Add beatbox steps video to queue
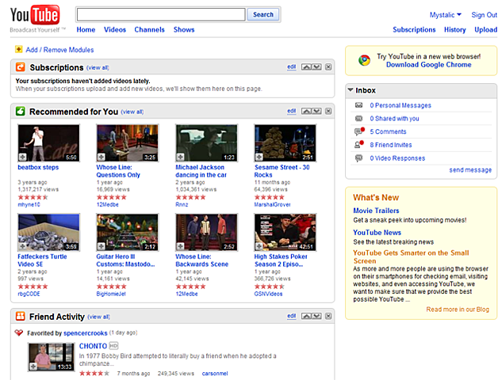Screen dimensions: 502x380 click(22, 157)
